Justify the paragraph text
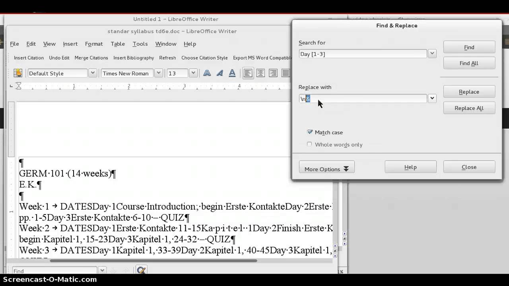 [x=286, y=73]
